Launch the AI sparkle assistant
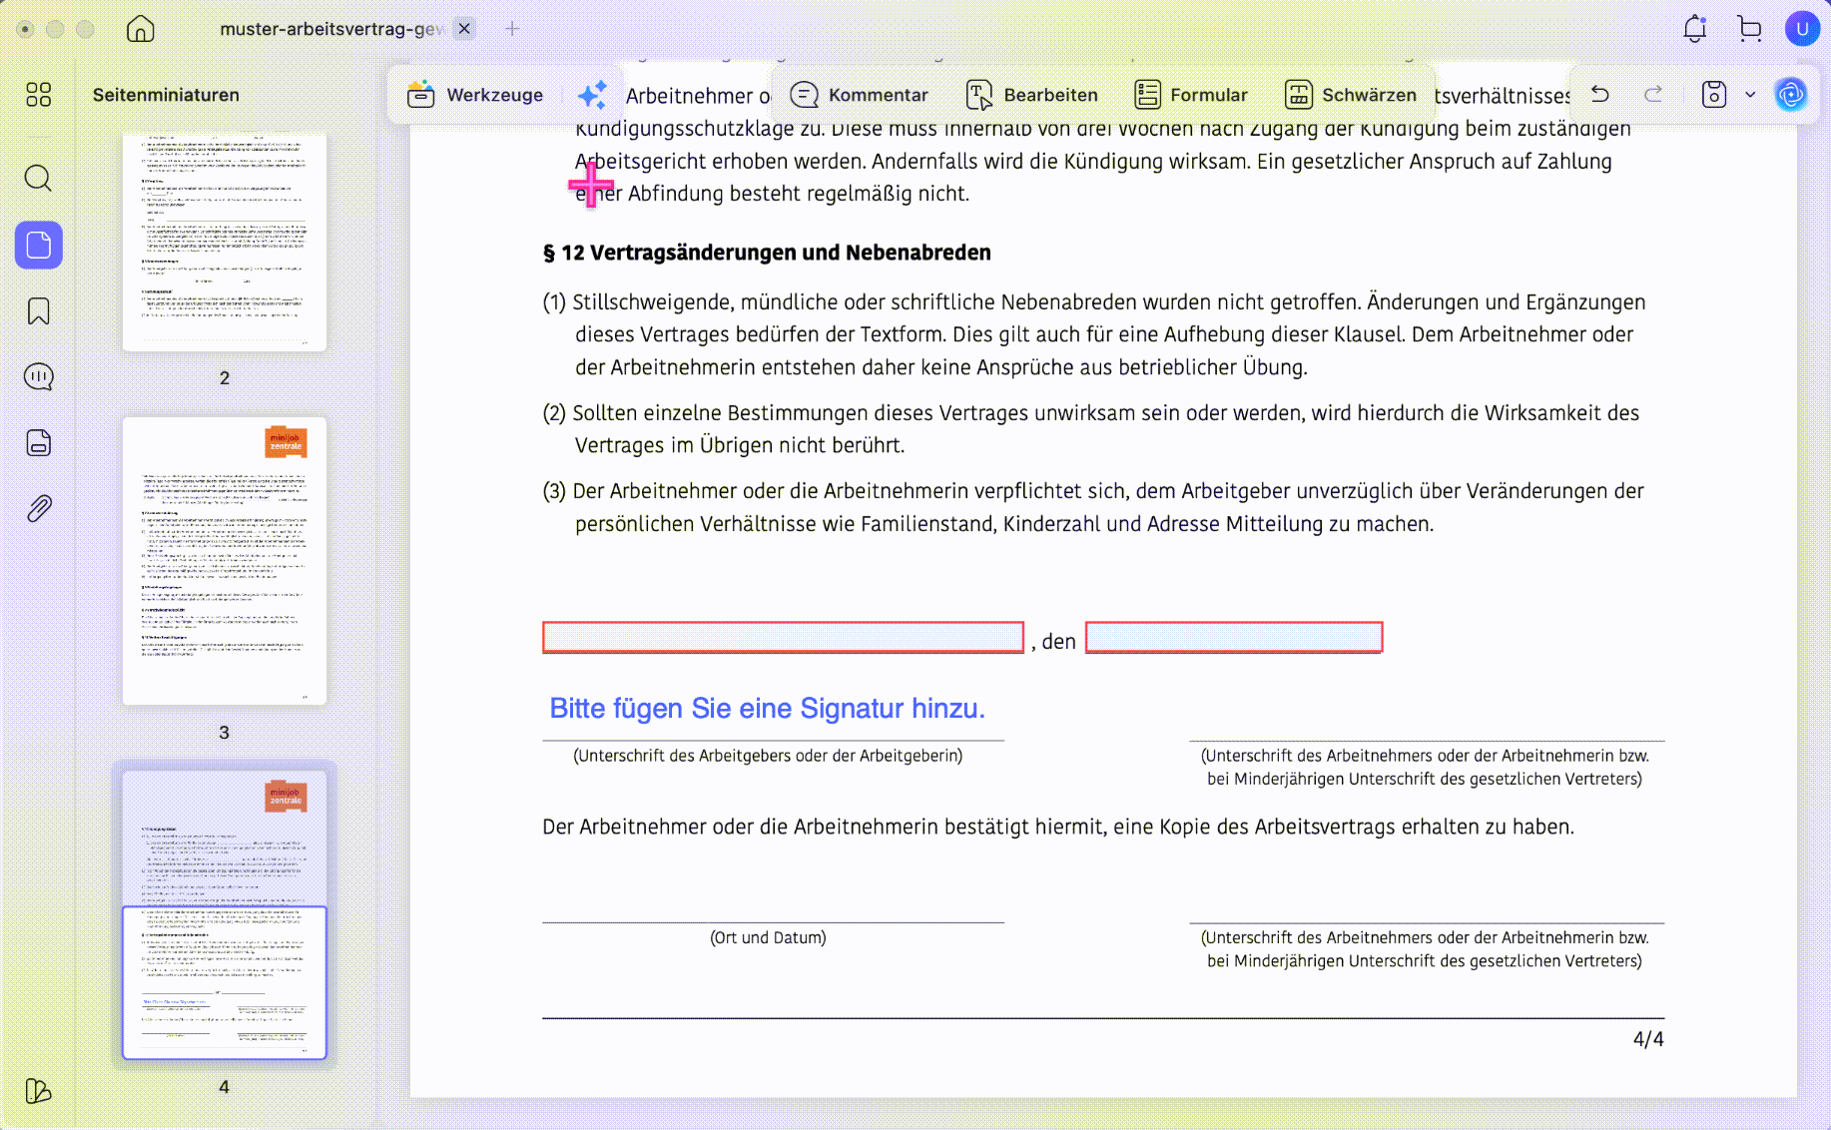Image resolution: width=1831 pixels, height=1130 pixels. tap(592, 95)
